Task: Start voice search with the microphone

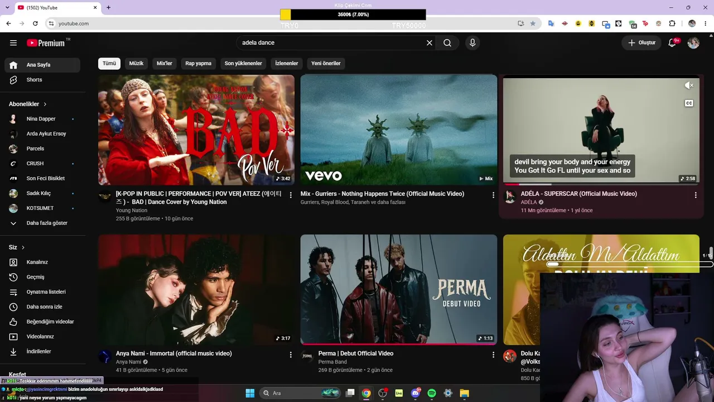Action: click(x=472, y=43)
